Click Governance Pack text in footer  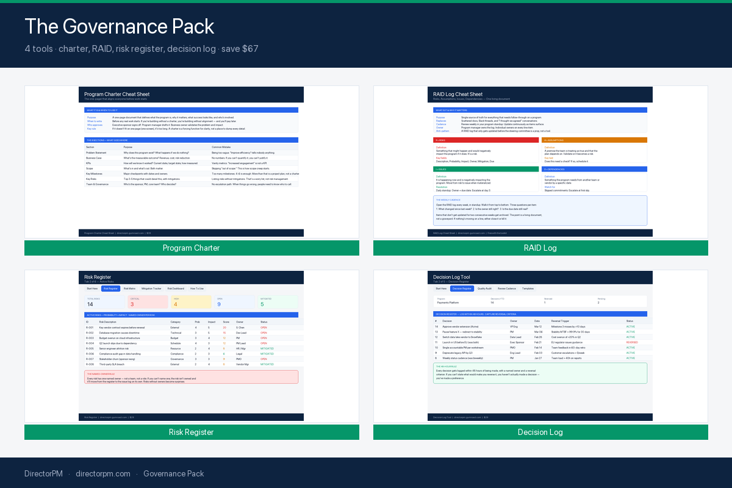tap(174, 473)
